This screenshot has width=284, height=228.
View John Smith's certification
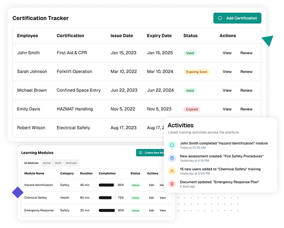pyautogui.click(x=227, y=53)
